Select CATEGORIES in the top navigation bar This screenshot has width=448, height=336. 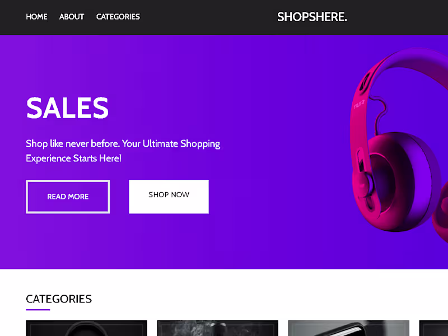click(118, 17)
